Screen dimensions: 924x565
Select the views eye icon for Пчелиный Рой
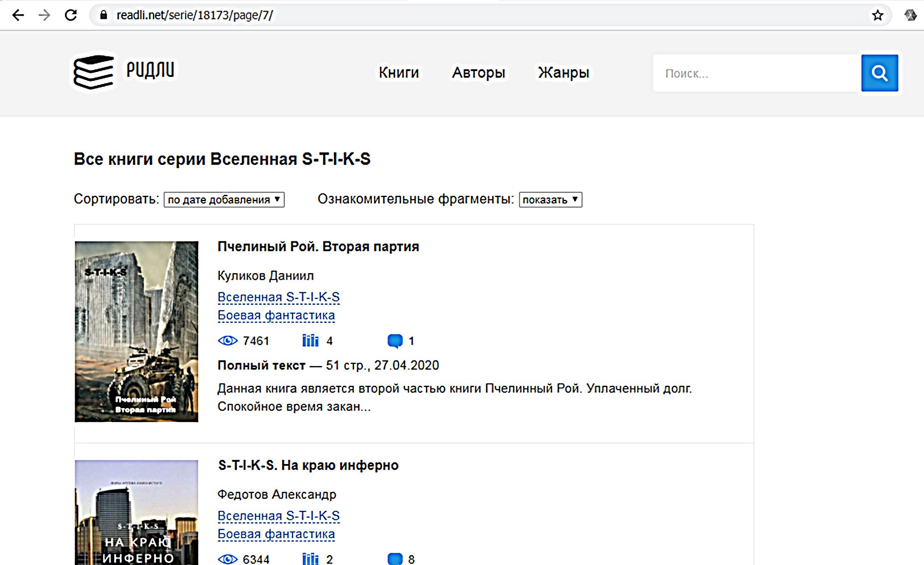[228, 341]
